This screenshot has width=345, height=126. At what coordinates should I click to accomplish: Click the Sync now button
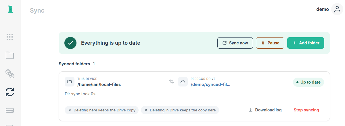(235, 43)
